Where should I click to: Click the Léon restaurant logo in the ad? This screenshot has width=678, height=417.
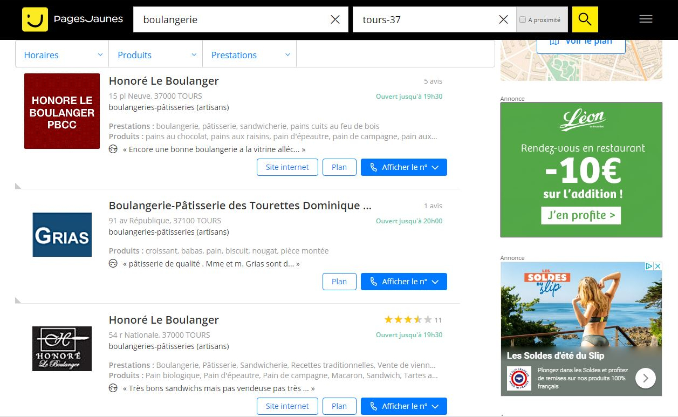click(582, 120)
